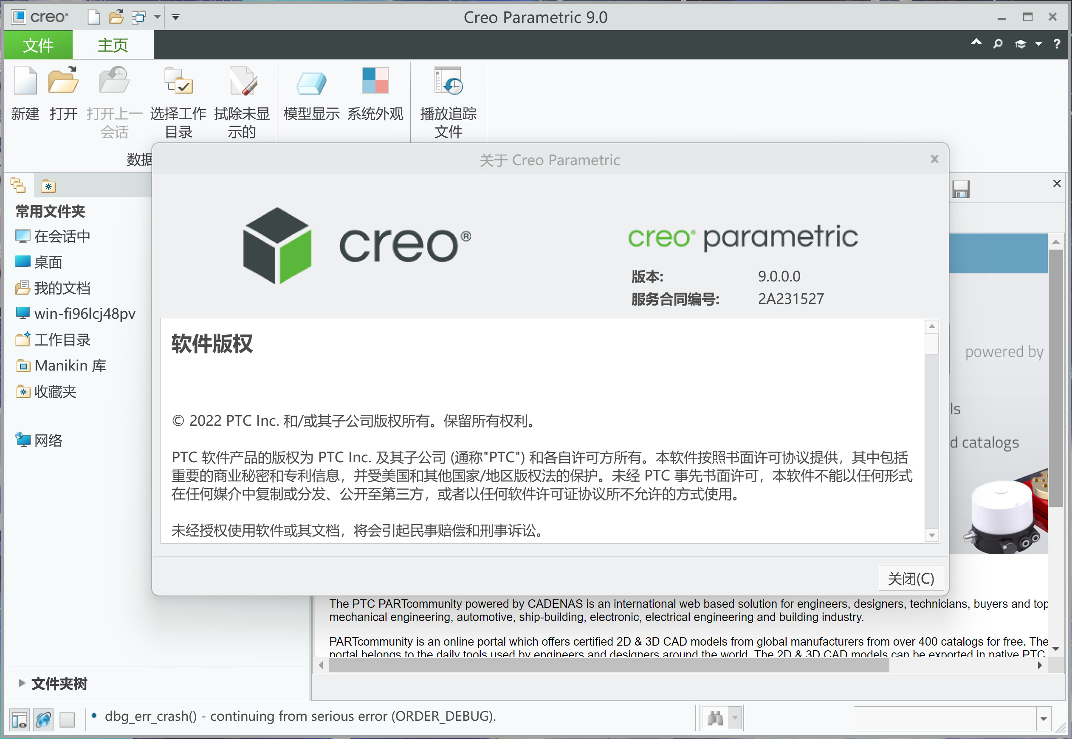Close the browser panel with its X
1072x739 pixels.
tap(1057, 183)
